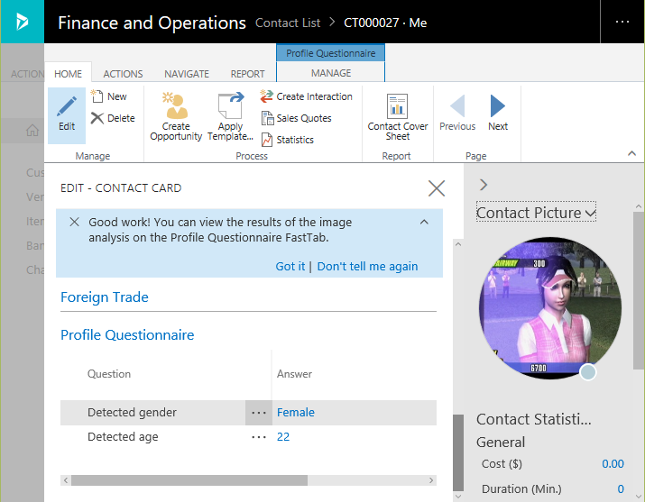Click the Edit pencil button
Viewport: 645px width, 502px height.
[x=66, y=114]
